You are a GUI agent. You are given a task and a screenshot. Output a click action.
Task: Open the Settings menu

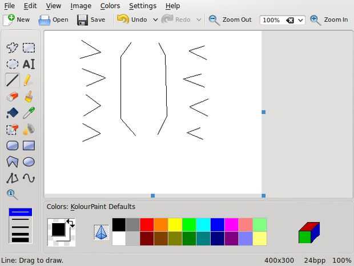click(x=143, y=6)
